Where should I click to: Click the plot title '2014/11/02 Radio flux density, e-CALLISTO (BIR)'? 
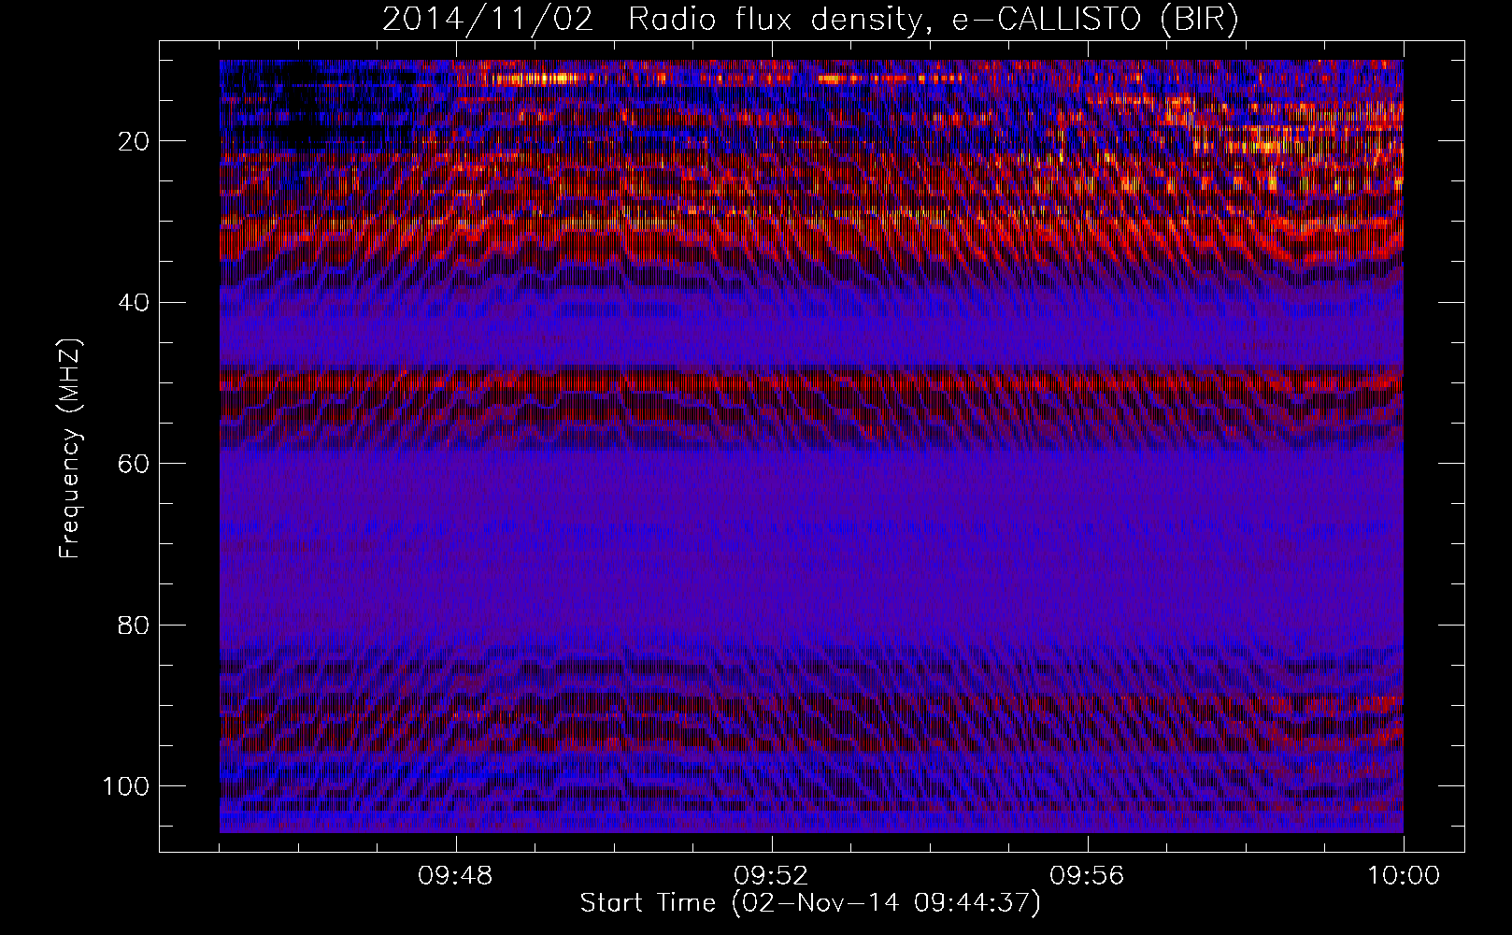(x=810, y=20)
